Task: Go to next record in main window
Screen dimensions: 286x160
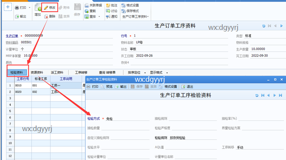Action: (x=281, y=26)
